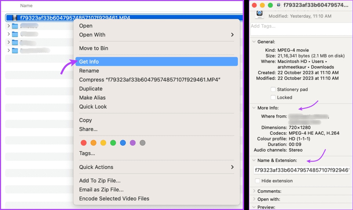Viewport: 353px width, 210px height.
Task: Expand the fourth blurred folder in Finder
Action: coord(9,50)
